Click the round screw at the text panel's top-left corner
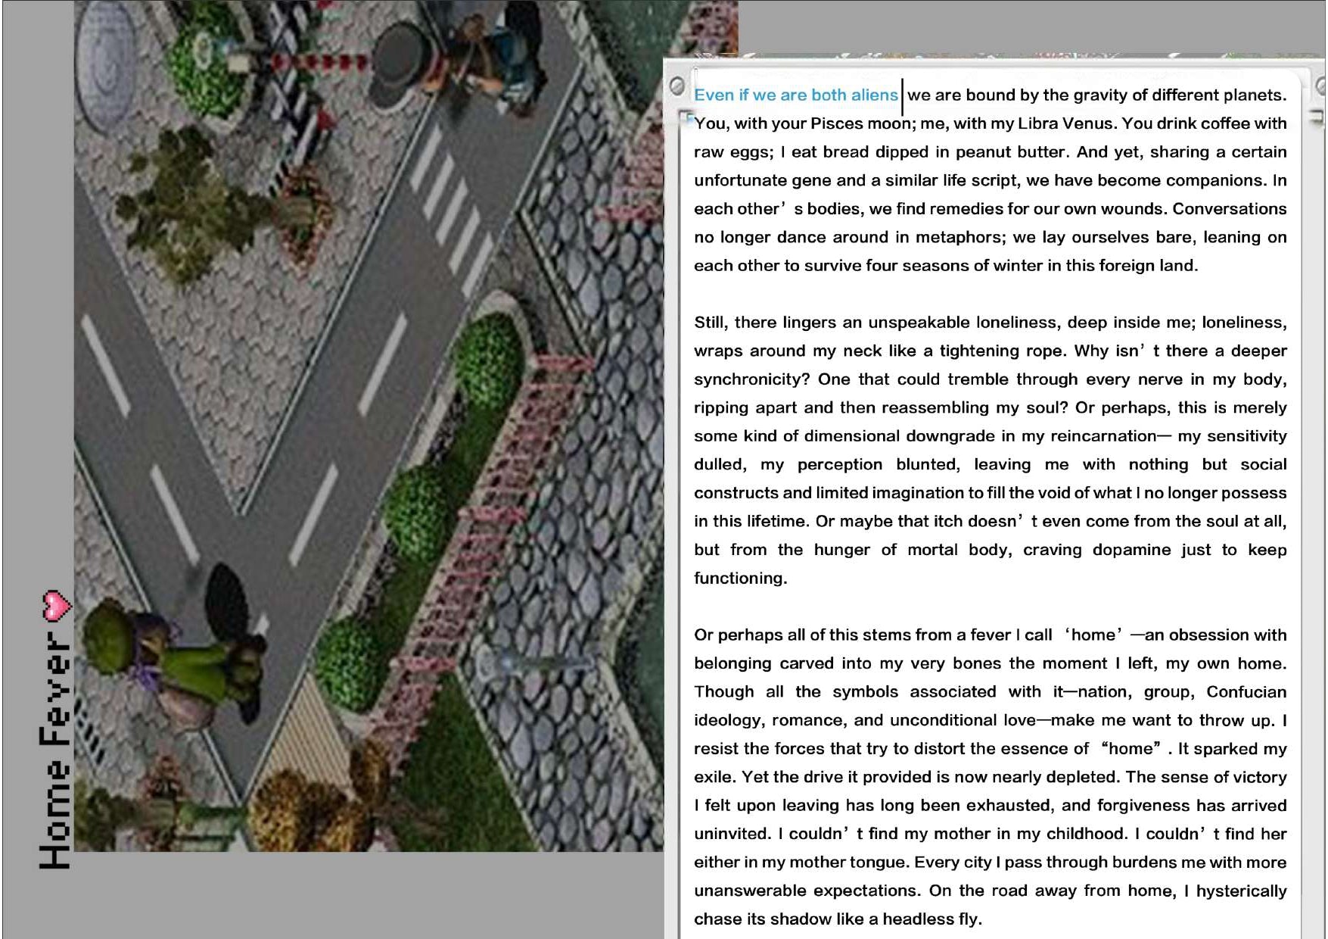Screen dimensions: 1328x939 [678, 85]
